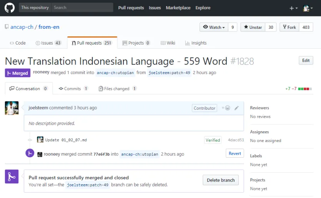Click the Verified signature badge
Screen dimensions: 321x198
(213, 140)
